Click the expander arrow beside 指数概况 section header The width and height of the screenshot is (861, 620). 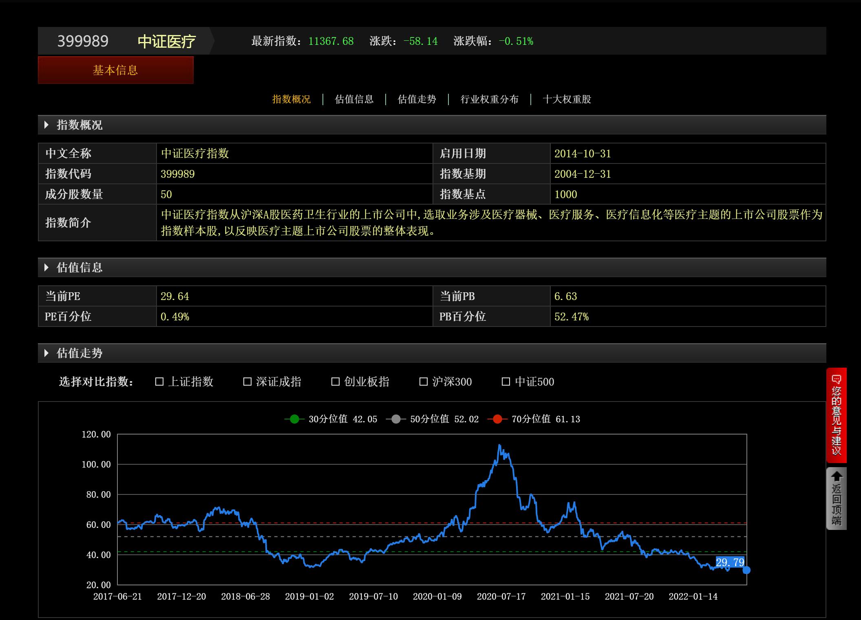[46, 125]
